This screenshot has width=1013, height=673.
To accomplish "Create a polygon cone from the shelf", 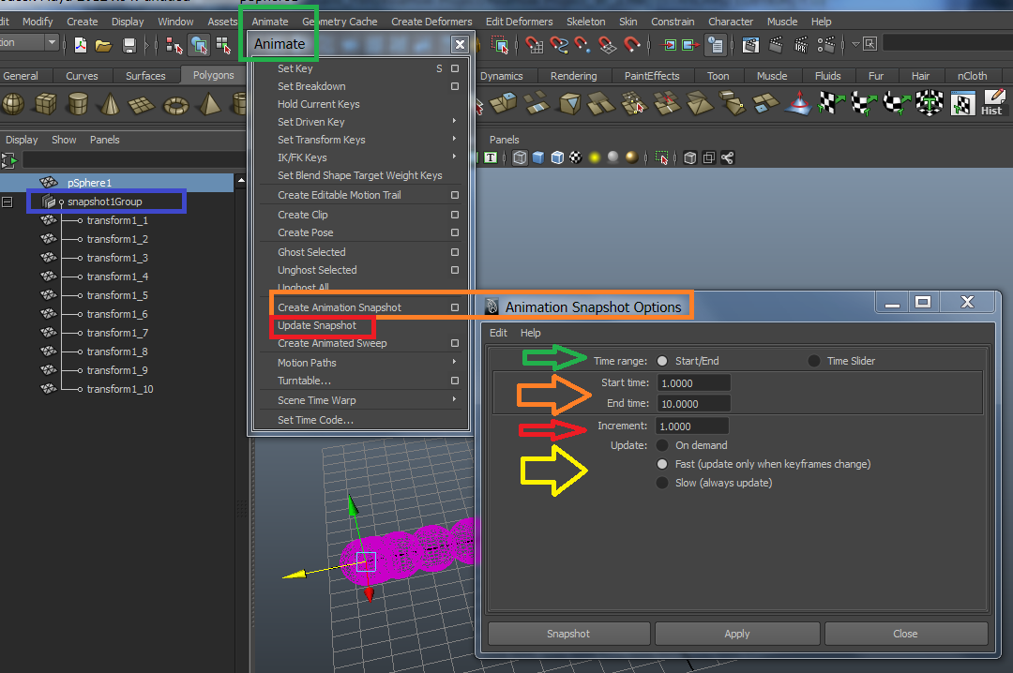I will (x=110, y=104).
